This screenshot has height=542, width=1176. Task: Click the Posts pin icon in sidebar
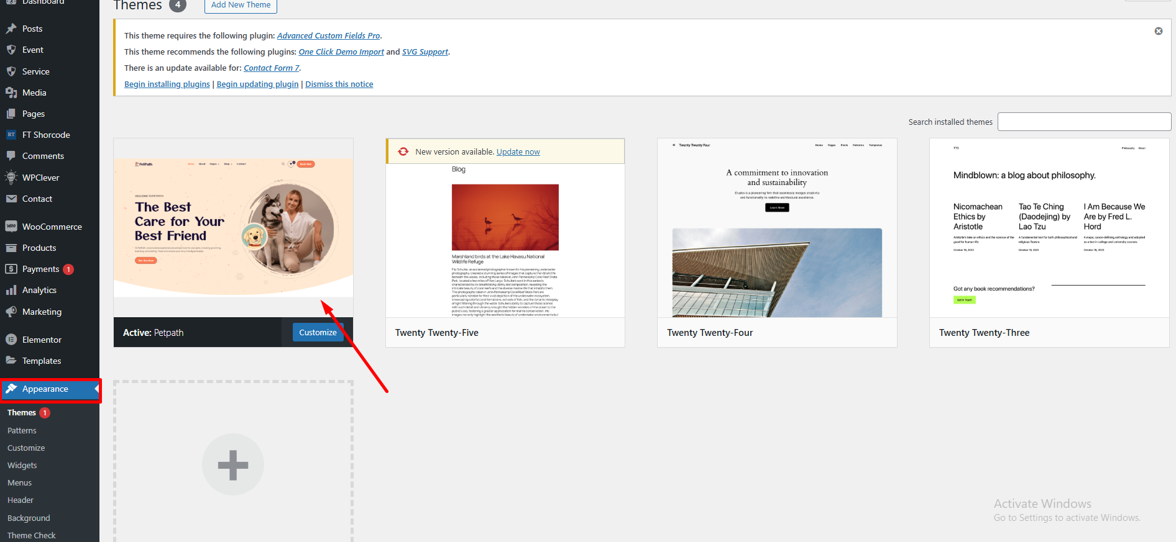[x=11, y=29]
